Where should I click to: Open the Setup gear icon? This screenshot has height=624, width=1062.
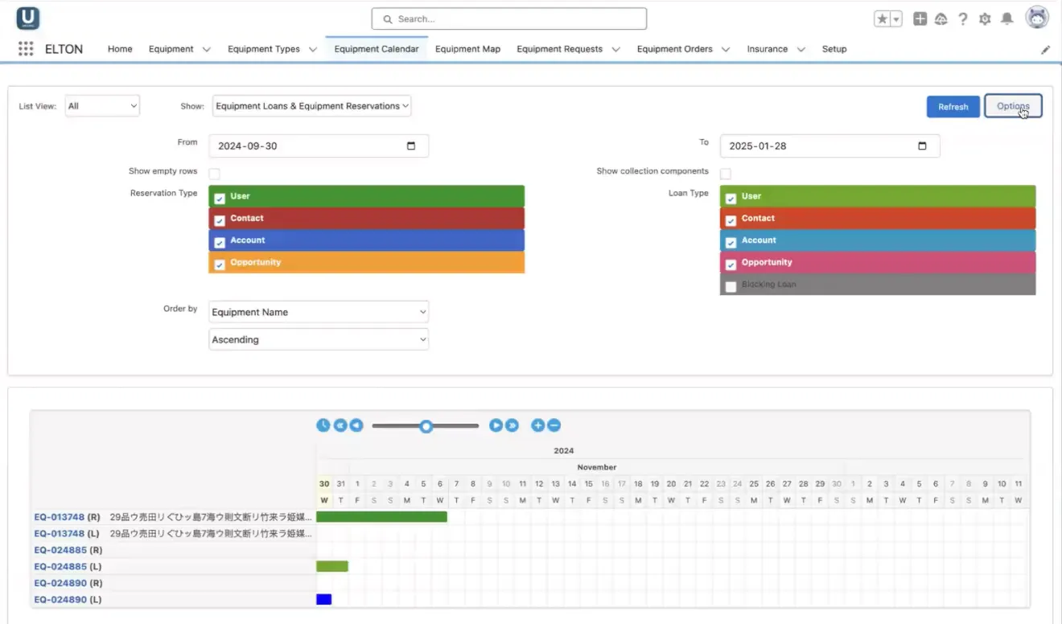tap(985, 18)
